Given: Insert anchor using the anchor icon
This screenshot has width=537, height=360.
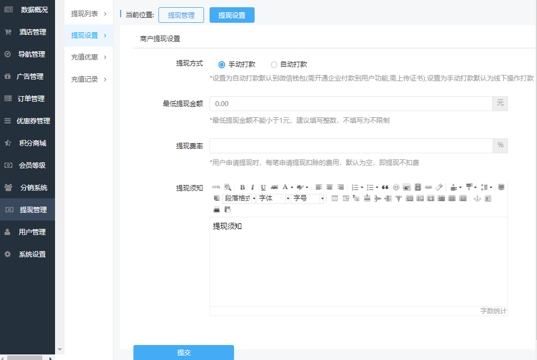Looking at the screenshot, I should 477,198.
